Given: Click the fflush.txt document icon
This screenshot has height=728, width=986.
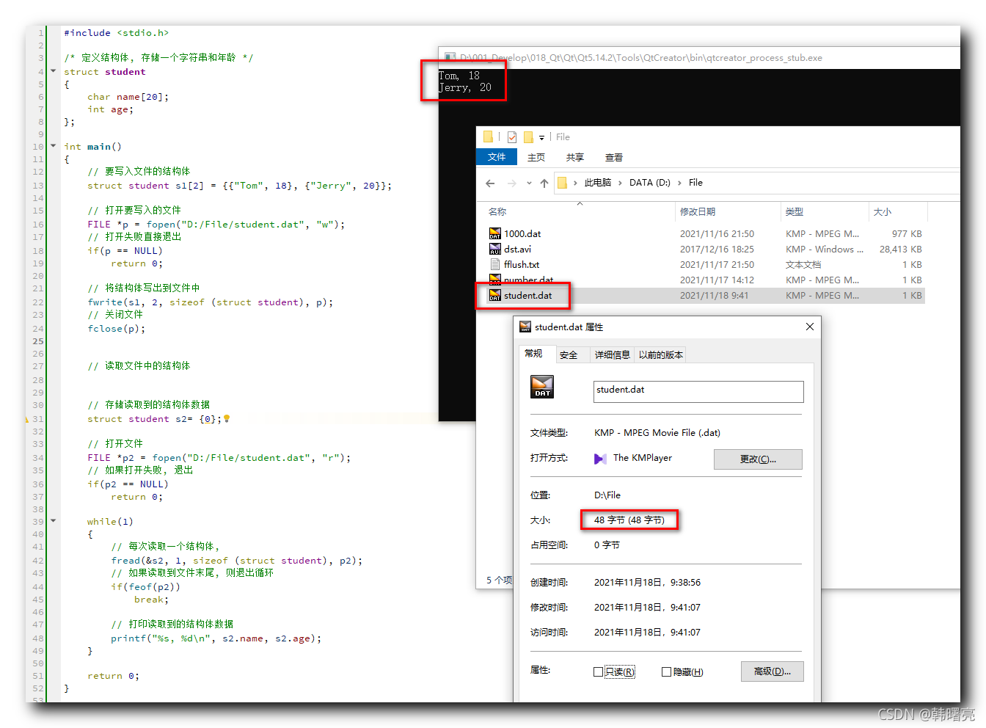Looking at the screenshot, I should tap(495, 265).
